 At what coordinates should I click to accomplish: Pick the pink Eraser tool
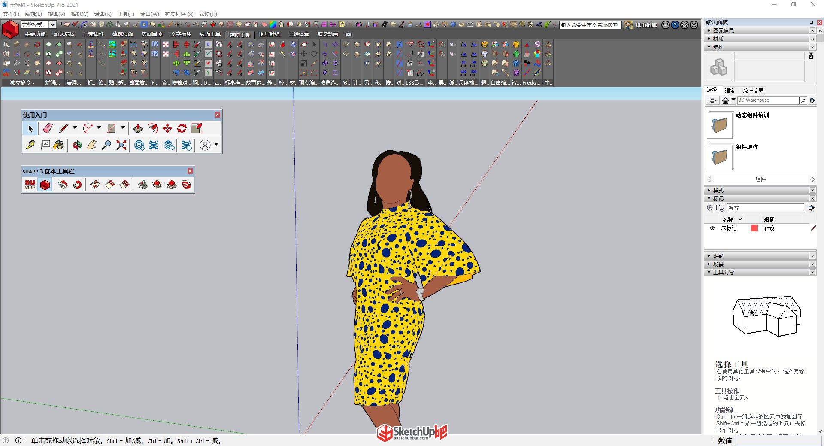[48, 128]
